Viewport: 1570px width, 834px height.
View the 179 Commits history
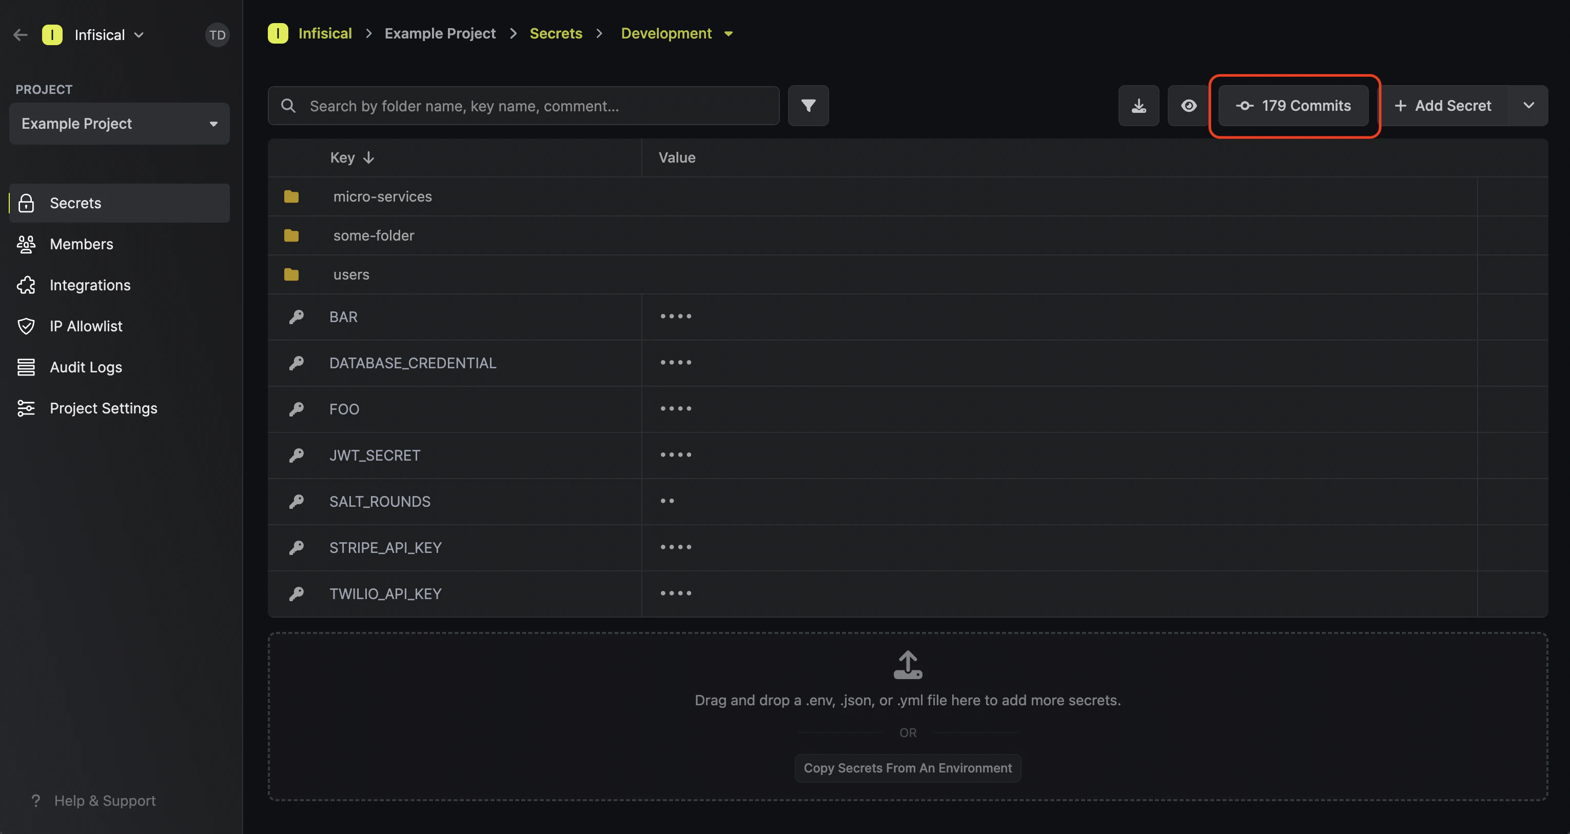click(1293, 106)
